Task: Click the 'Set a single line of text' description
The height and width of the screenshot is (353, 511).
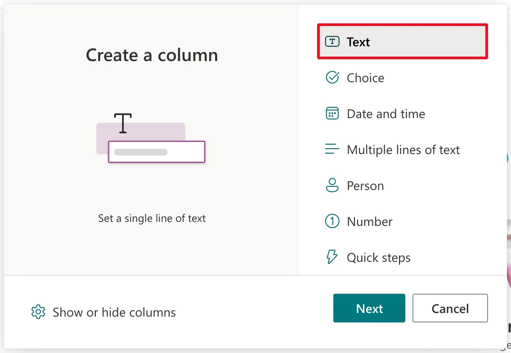Action: pyautogui.click(x=152, y=218)
